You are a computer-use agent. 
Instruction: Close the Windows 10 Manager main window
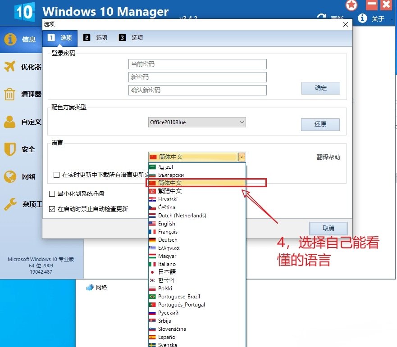[386, 5]
